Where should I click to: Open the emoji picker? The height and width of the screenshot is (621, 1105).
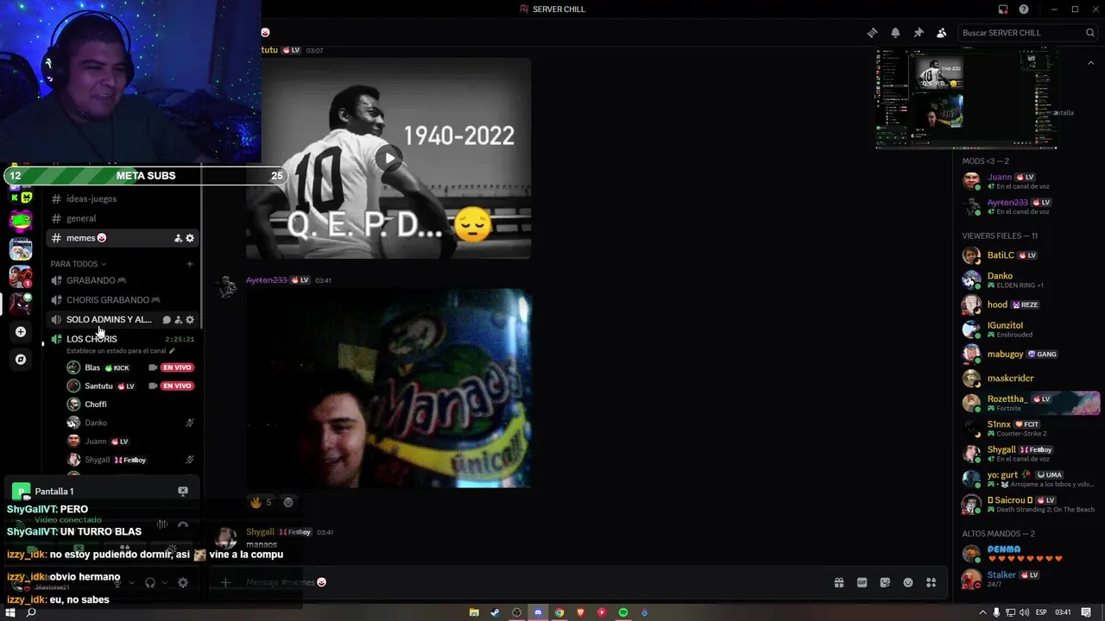(x=908, y=583)
